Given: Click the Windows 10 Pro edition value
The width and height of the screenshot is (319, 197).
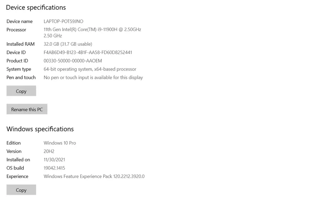Looking at the screenshot, I should click(x=60, y=143).
